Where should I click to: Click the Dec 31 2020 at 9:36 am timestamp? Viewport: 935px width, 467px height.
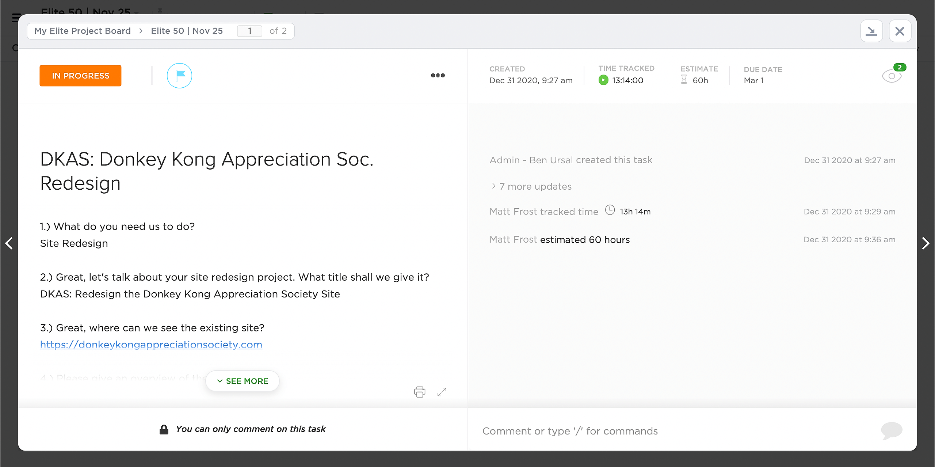[850, 240]
